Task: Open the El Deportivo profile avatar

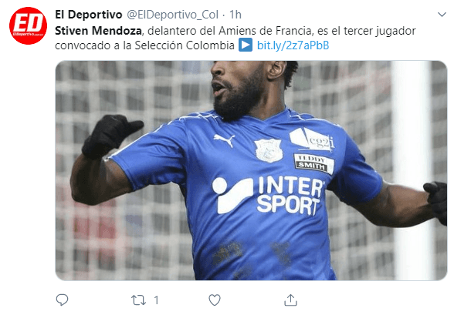Action: pyautogui.click(x=28, y=25)
